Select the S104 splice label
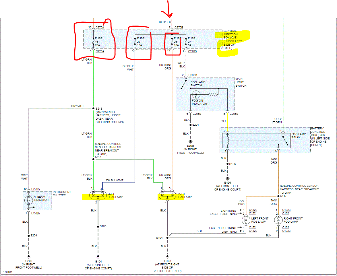Screen dimensions: 337x276 coord(160,238)
